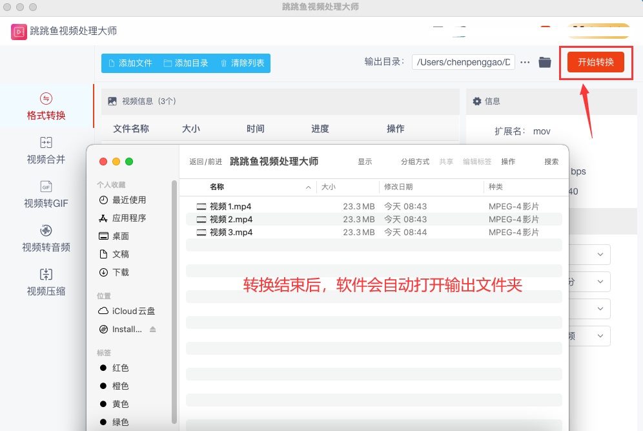Click 共享 in the Finder toolbar
The width and height of the screenshot is (643, 431).
446,162
